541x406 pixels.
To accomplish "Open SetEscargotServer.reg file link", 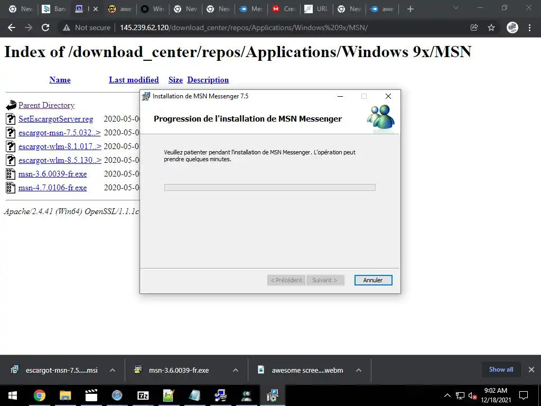I will 56,119.
